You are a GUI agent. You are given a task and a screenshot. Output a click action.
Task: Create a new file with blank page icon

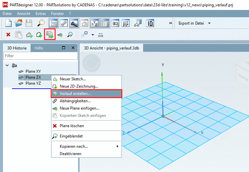[8, 23]
